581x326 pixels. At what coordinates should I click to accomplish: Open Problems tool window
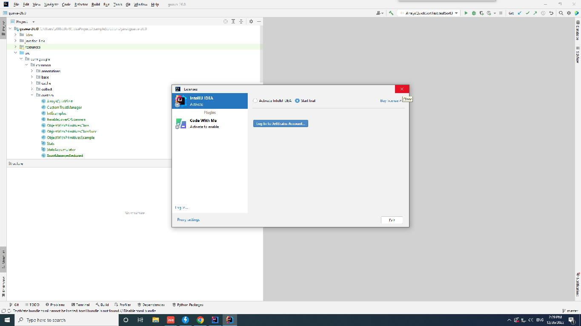click(x=55, y=305)
